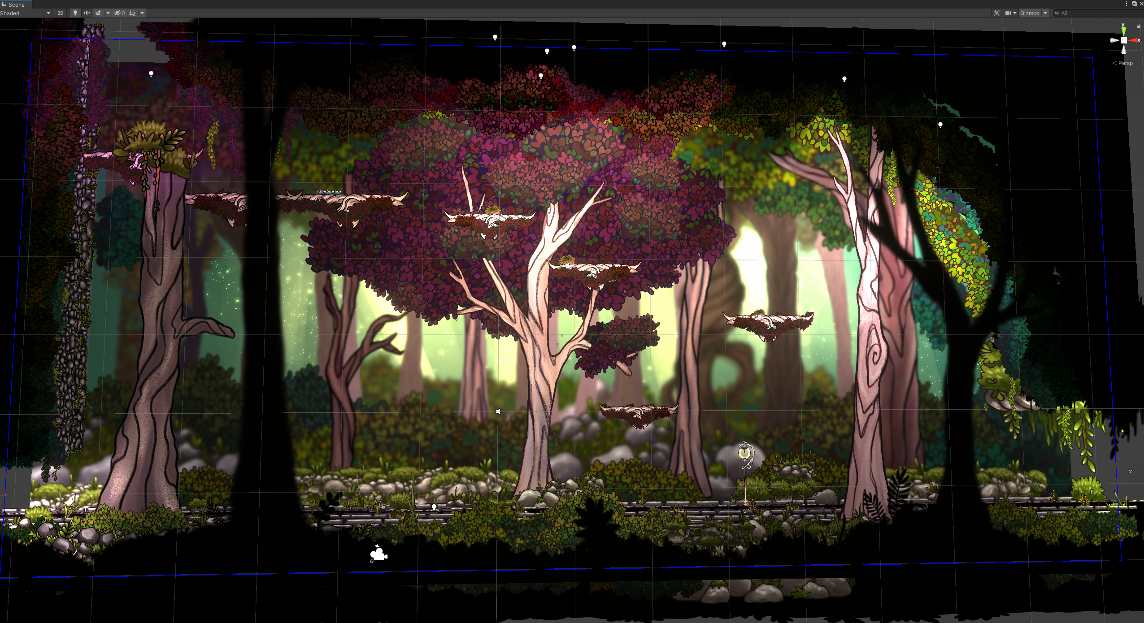Toggle the Persp projection label
This screenshot has width=1144, height=623.
[1125, 63]
